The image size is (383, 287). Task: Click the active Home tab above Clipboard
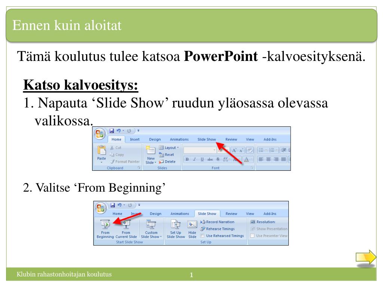[116, 139]
